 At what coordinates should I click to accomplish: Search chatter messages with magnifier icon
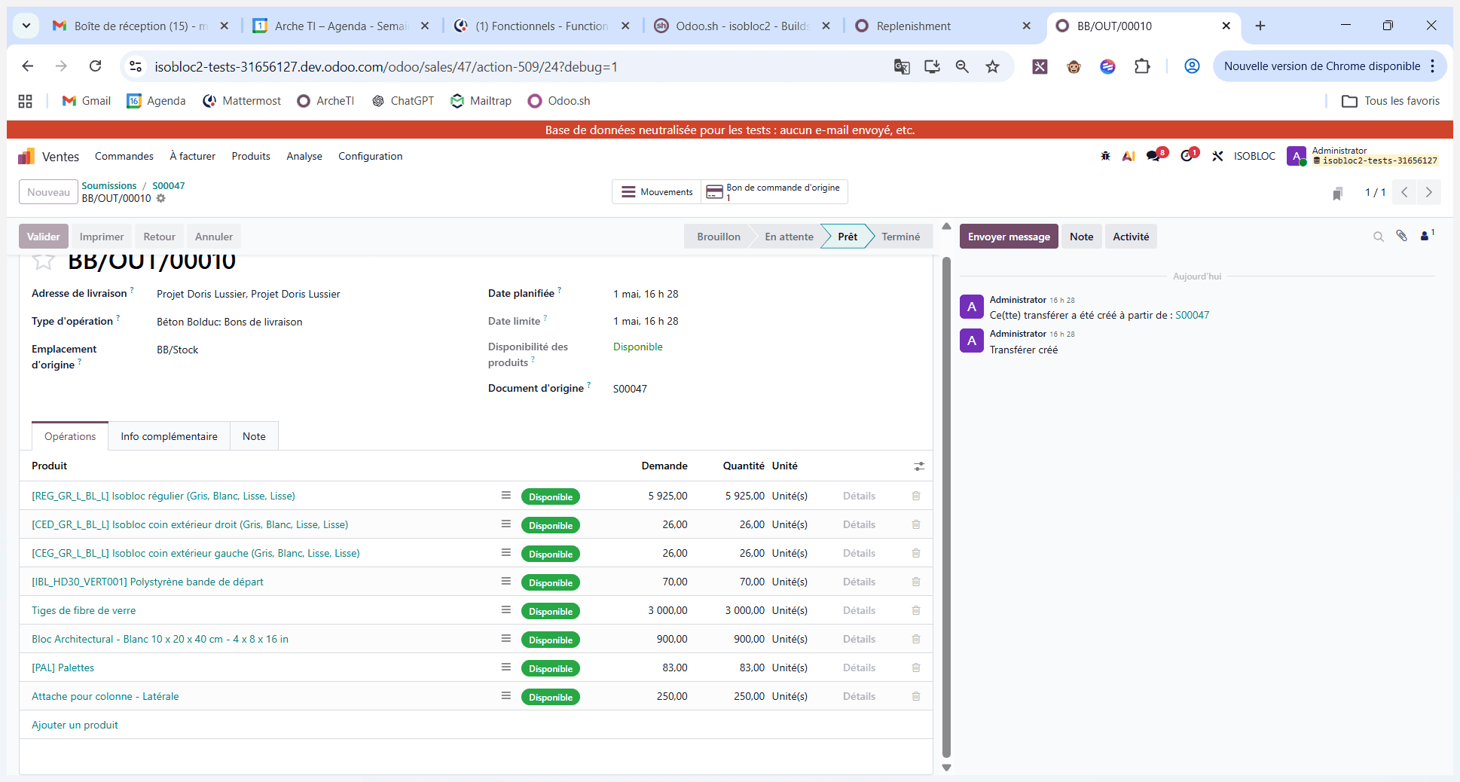pyautogui.click(x=1379, y=237)
